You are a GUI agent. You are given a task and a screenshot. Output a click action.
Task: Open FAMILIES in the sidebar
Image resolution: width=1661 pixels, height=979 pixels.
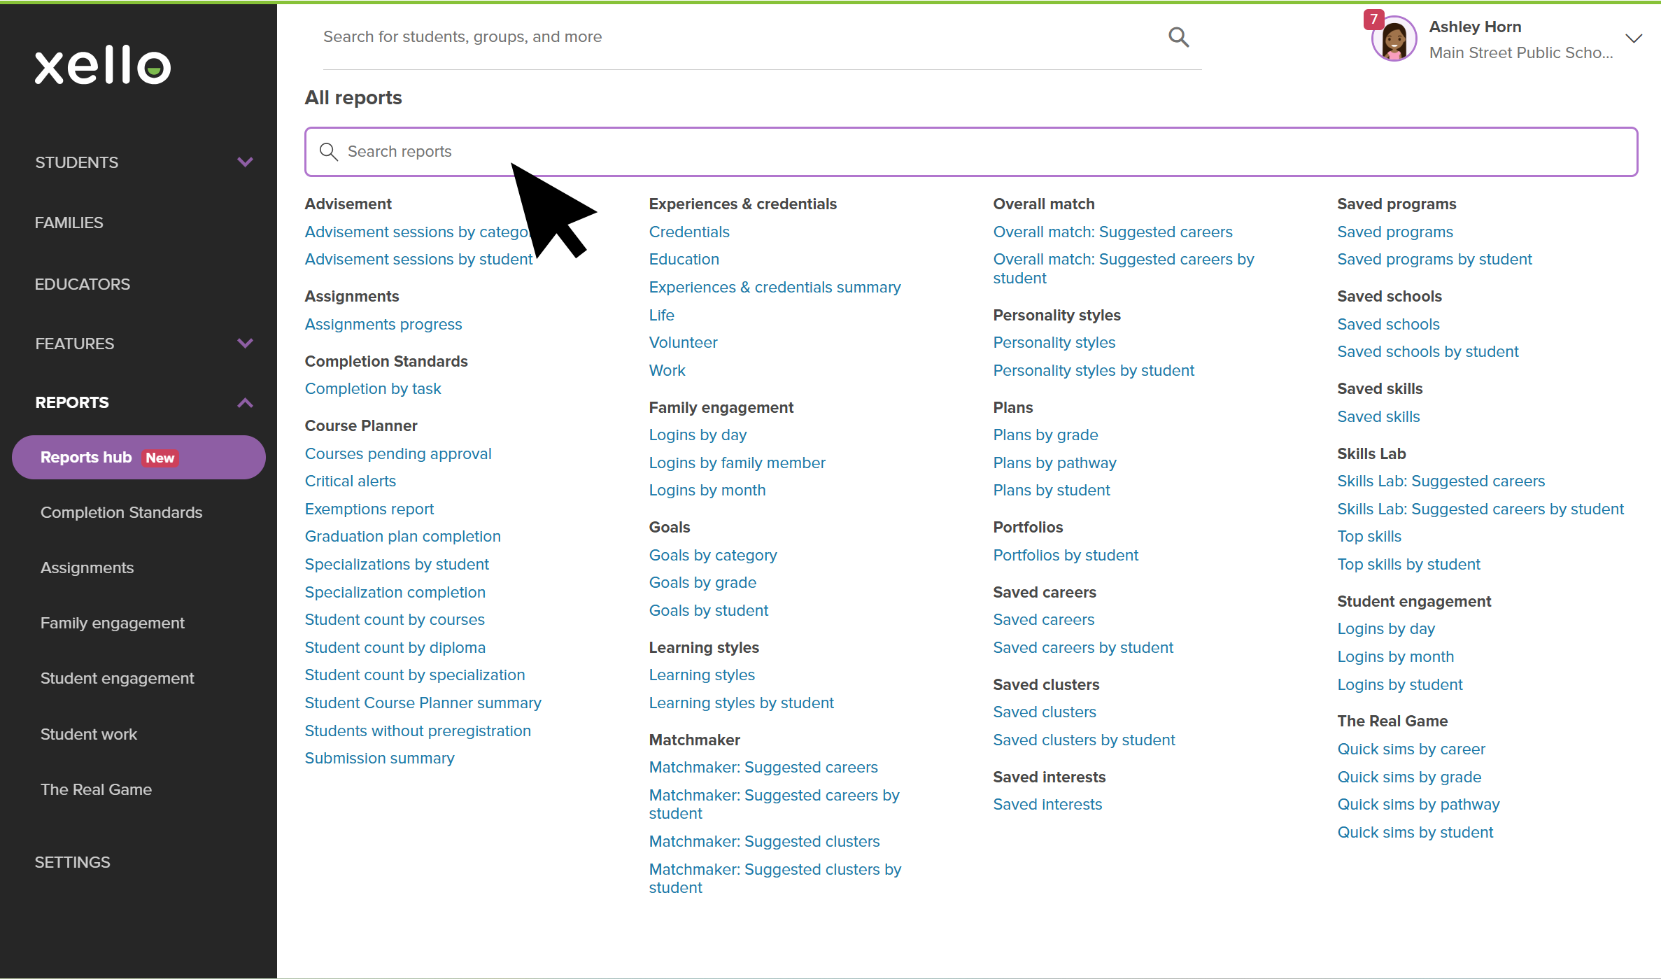coord(69,223)
